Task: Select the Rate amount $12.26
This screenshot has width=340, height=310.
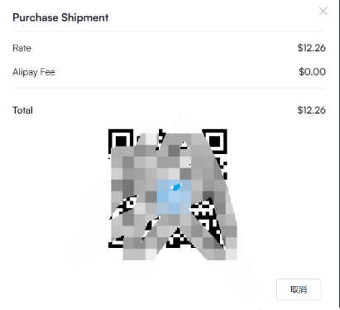Action: [311, 48]
